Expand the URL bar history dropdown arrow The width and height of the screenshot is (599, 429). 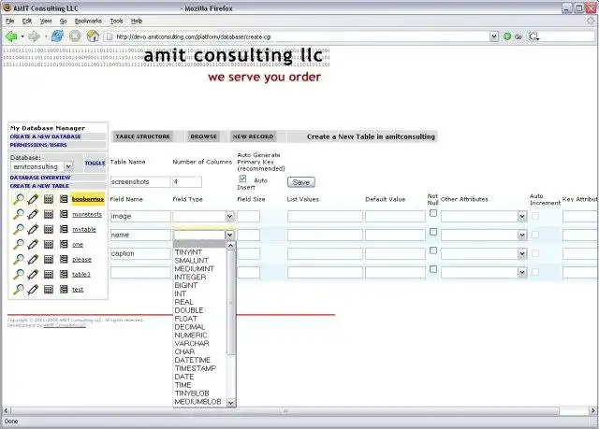coord(494,36)
